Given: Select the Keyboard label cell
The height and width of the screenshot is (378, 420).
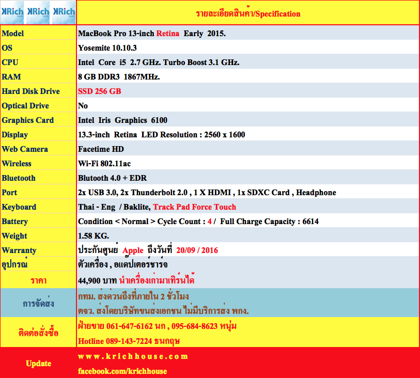Looking at the screenshot, I should tap(38, 207).
